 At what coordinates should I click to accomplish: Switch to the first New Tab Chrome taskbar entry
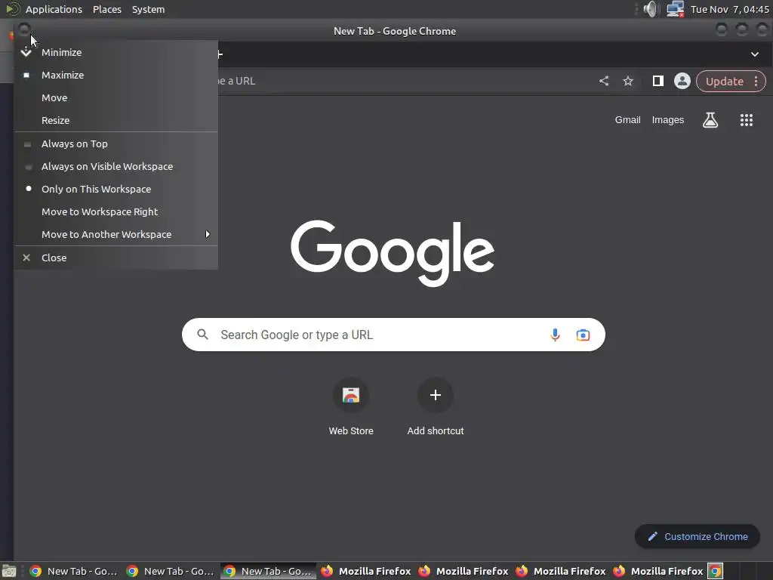point(73,571)
